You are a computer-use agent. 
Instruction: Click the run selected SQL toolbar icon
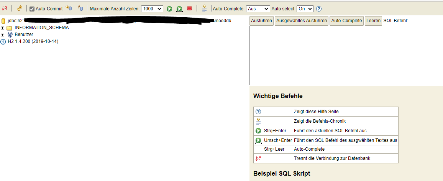point(179,9)
